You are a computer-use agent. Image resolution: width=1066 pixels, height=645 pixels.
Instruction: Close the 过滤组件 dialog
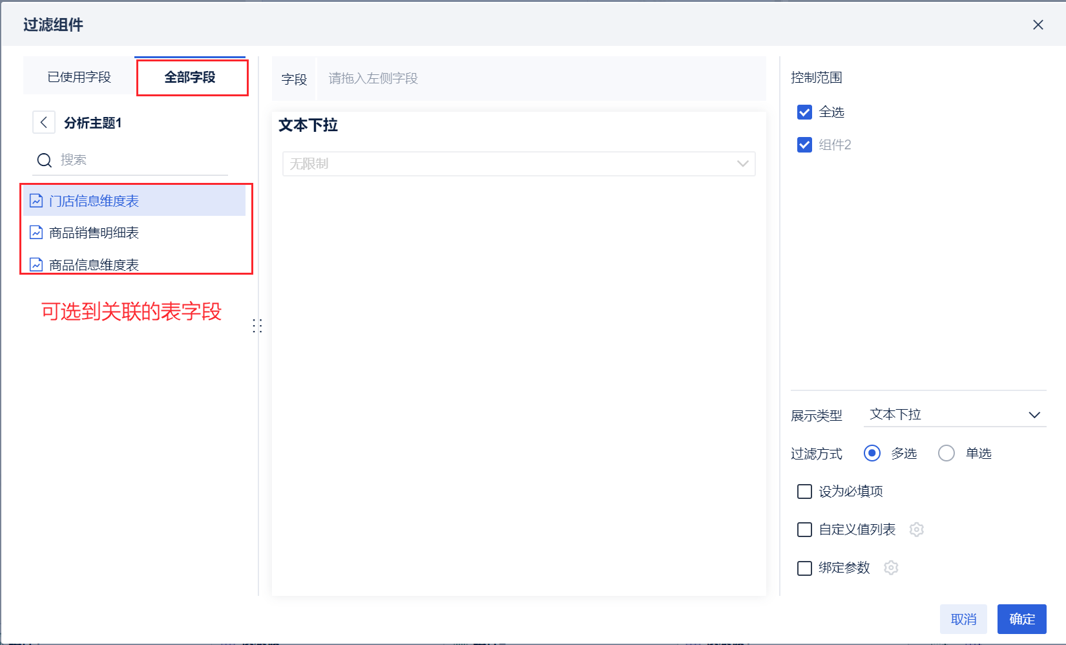coord(1038,25)
